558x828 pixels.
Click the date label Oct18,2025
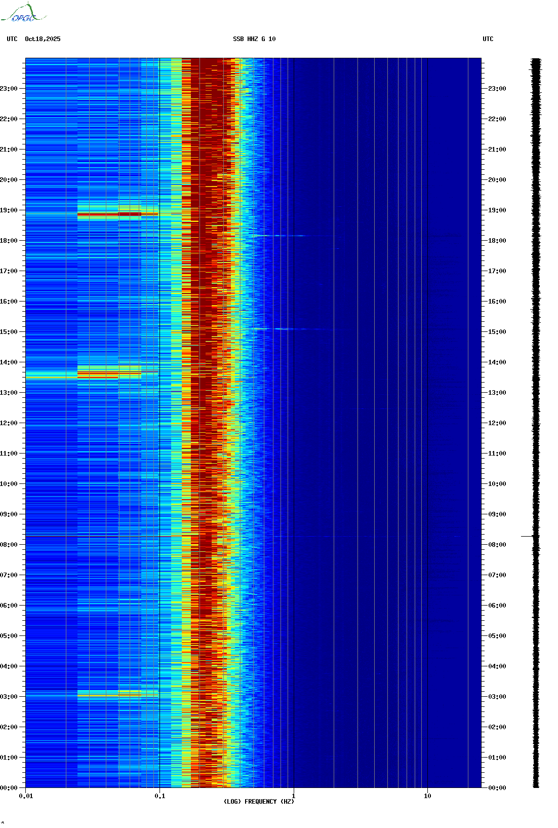pyautogui.click(x=43, y=39)
